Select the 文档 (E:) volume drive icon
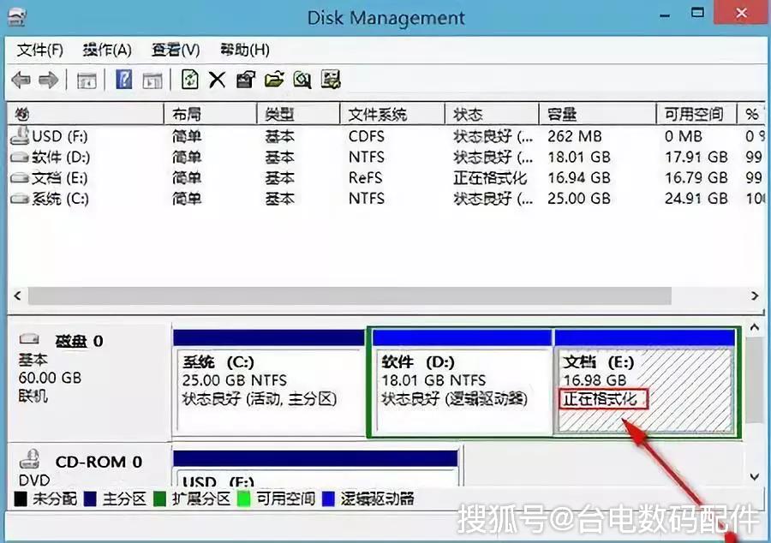The height and width of the screenshot is (543, 771). click(x=20, y=178)
